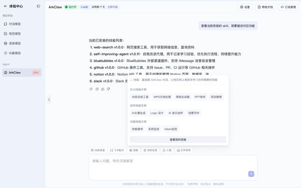
Task: Click the green 运行中 status badge
Action: pyautogui.click(x=71, y=7)
